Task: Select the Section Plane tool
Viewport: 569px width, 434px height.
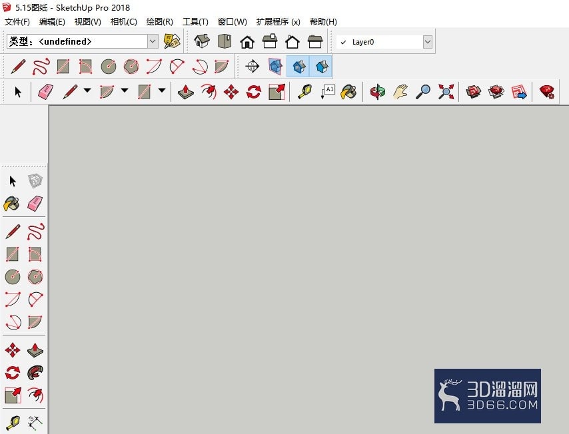Action: click(253, 67)
